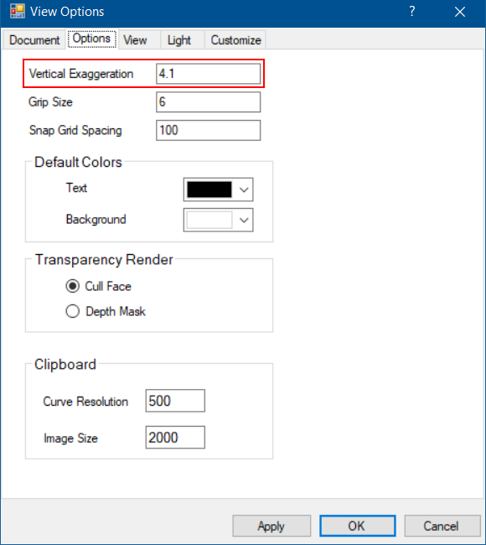Image resolution: width=486 pixels, height=545 pixels.
Task: Select the Cull Face radio button
Action: pos(73,286)
